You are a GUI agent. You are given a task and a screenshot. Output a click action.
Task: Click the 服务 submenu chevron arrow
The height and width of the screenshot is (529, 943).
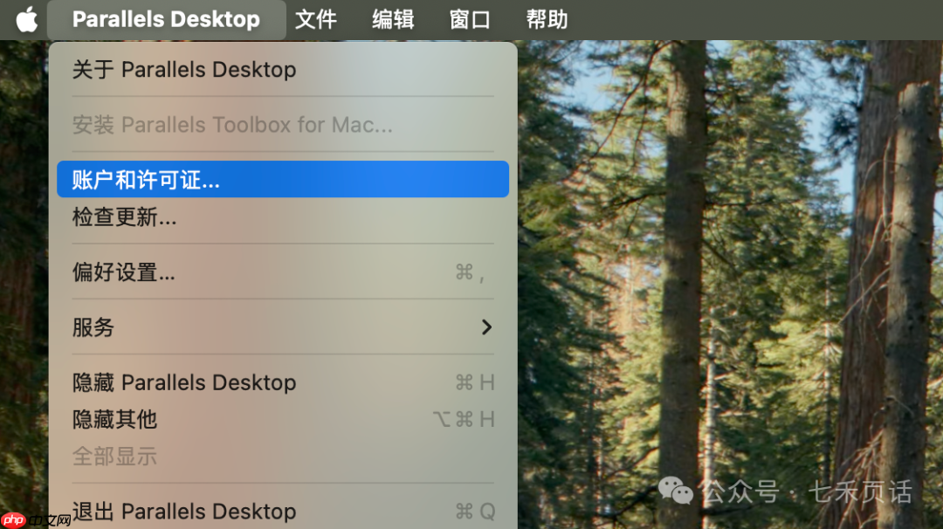(x=487, y=327)
